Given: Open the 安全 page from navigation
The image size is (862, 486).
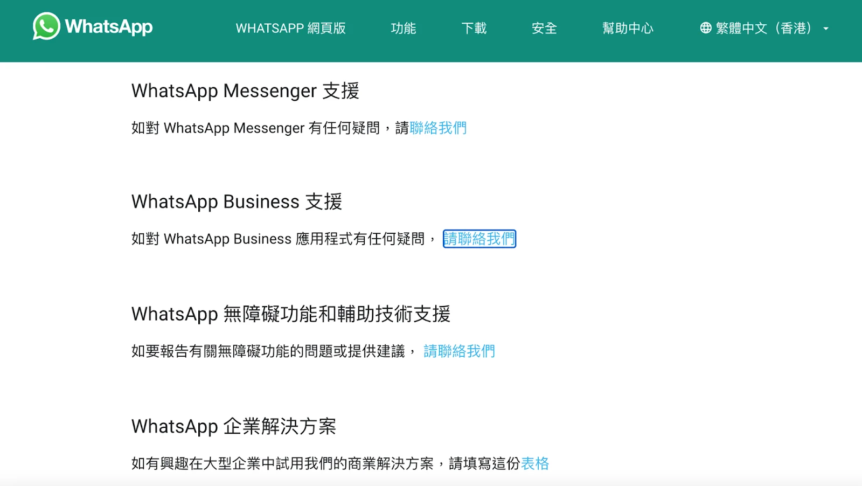Looking at the screenshot, I should (x=544, y=29).
